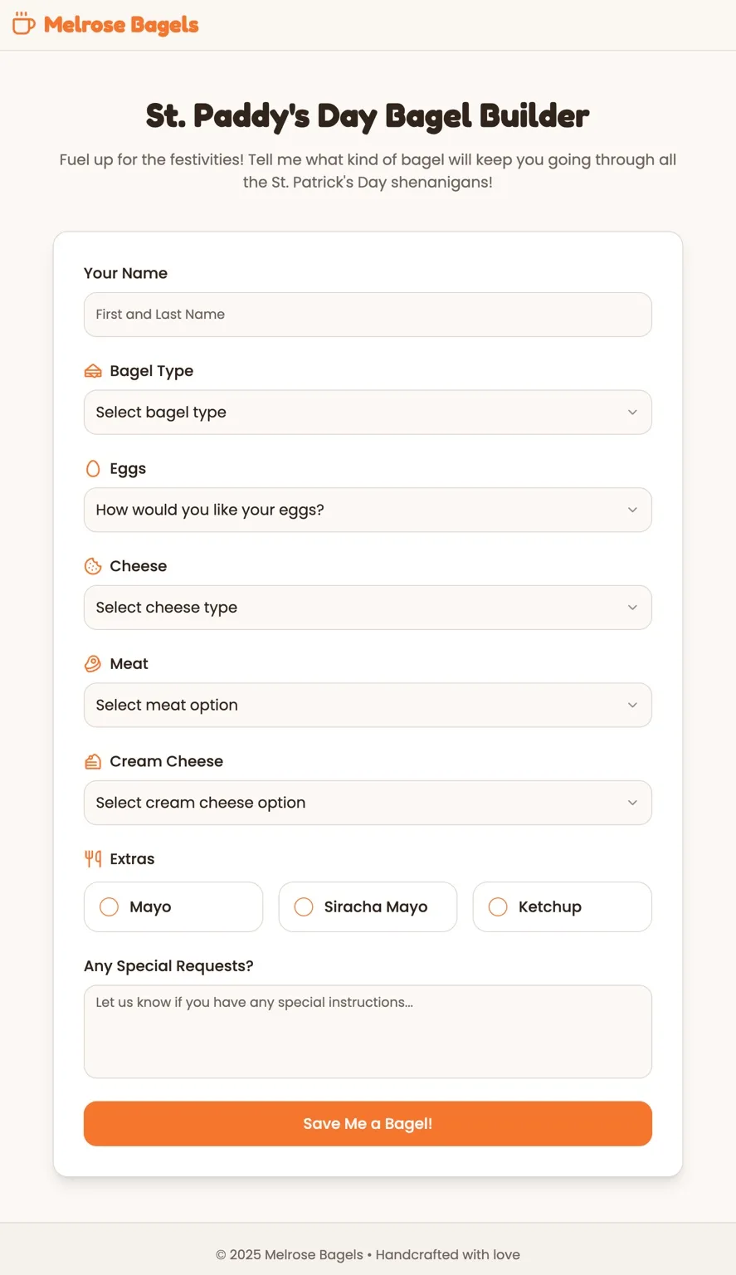
Task: Focus the First and Last Name field
Action: click(368, 315)
